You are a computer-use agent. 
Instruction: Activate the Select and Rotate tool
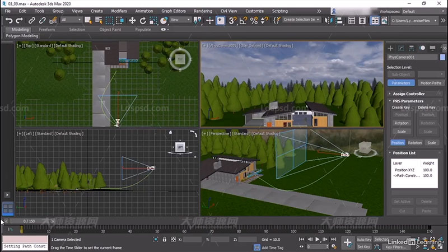(143, 20)
